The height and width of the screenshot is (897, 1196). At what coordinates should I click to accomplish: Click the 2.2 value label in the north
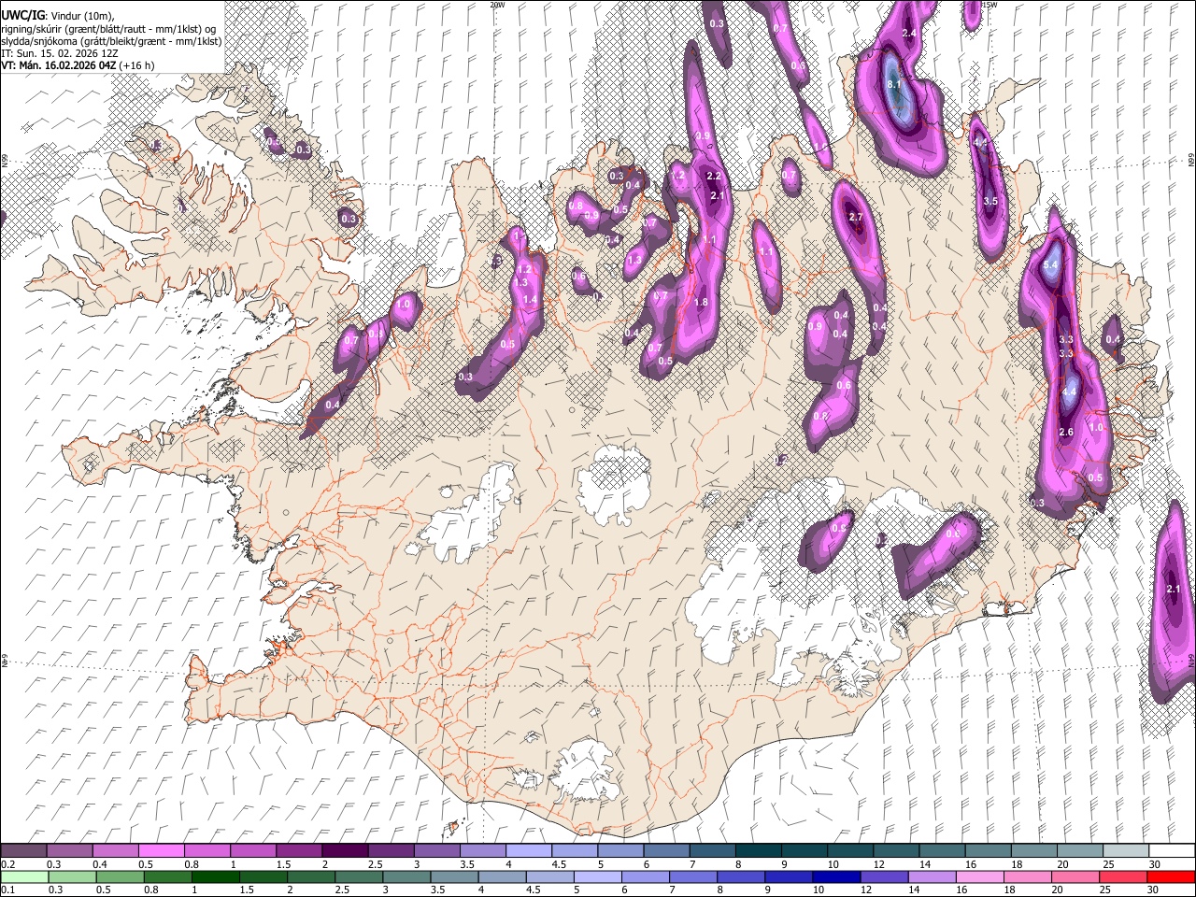tap(714, 177)
